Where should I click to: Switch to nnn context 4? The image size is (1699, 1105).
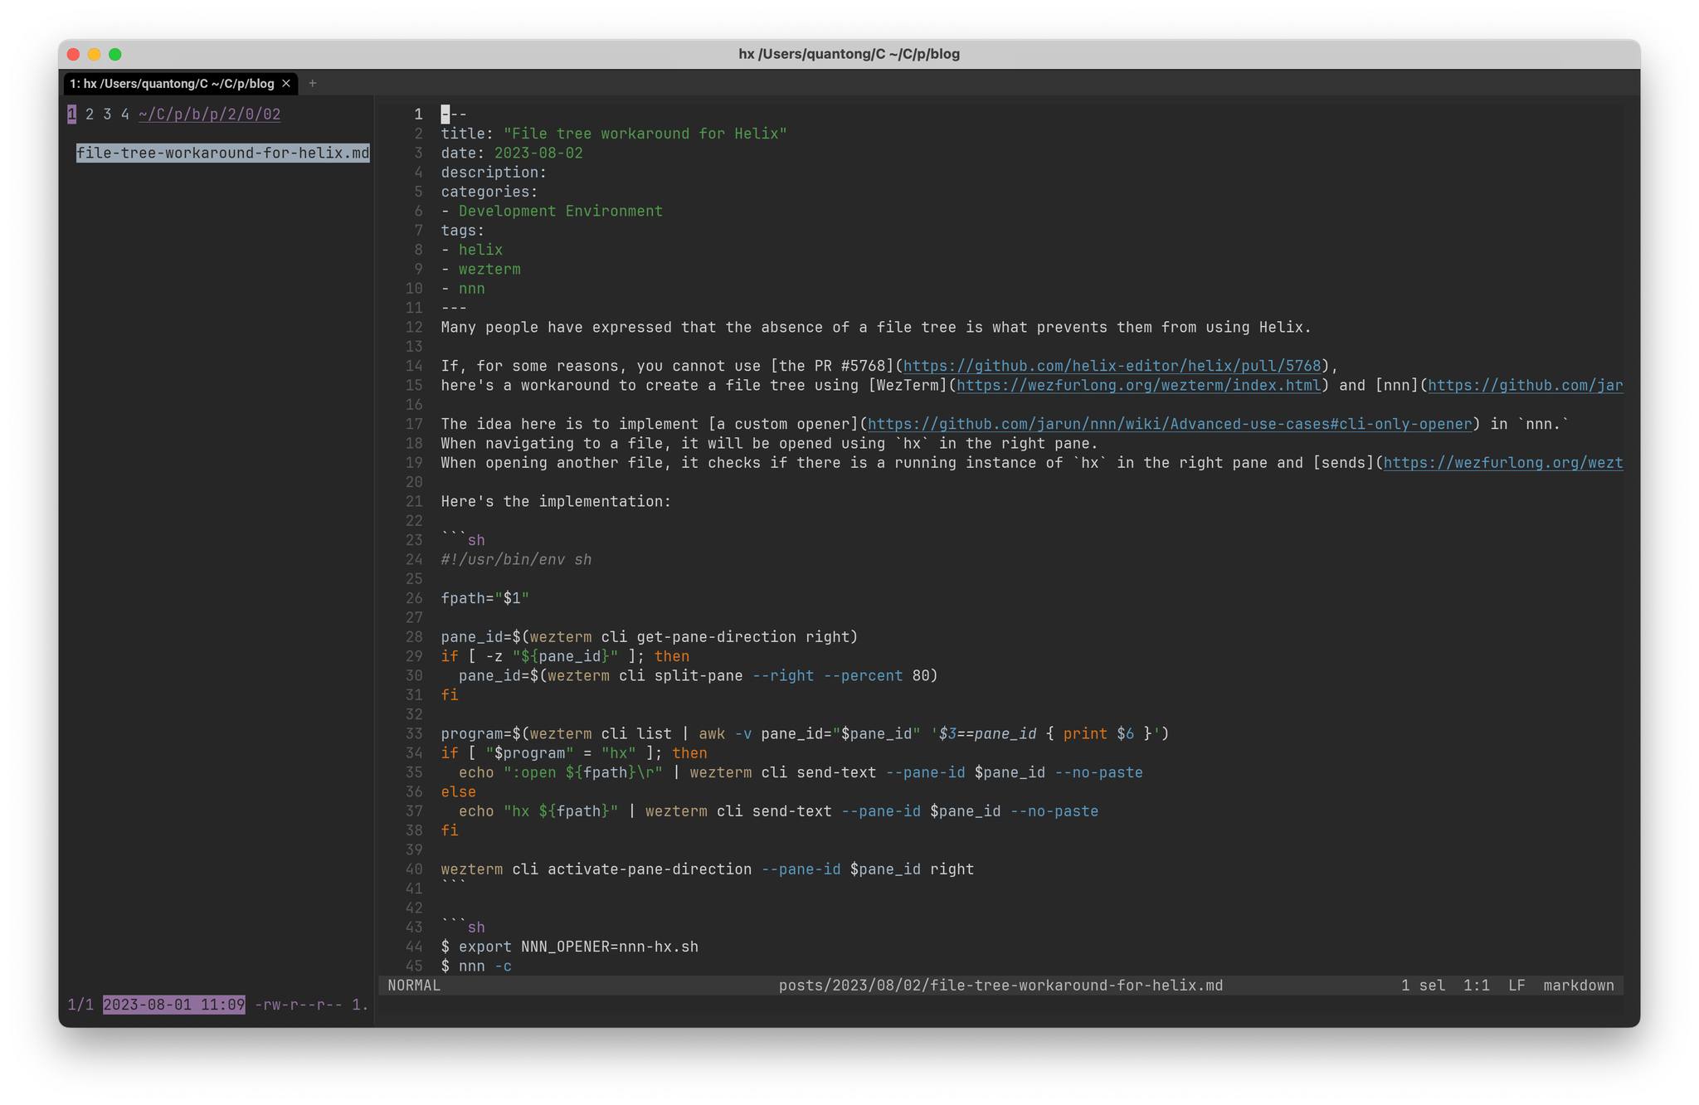pyautogui.click(x=124, y=114)
